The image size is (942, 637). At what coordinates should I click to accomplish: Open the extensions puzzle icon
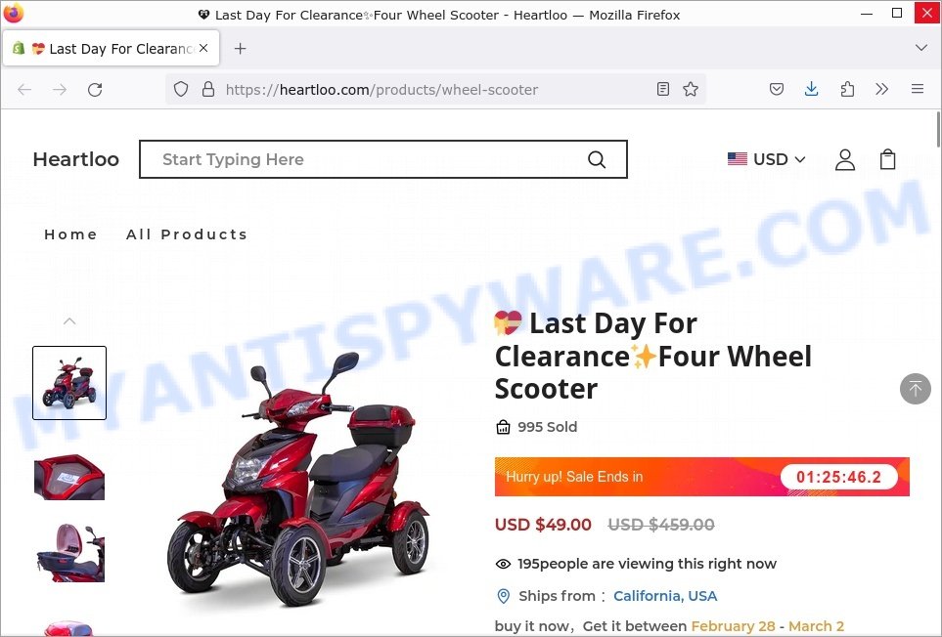pyautogui.click(x=847, y=89)
